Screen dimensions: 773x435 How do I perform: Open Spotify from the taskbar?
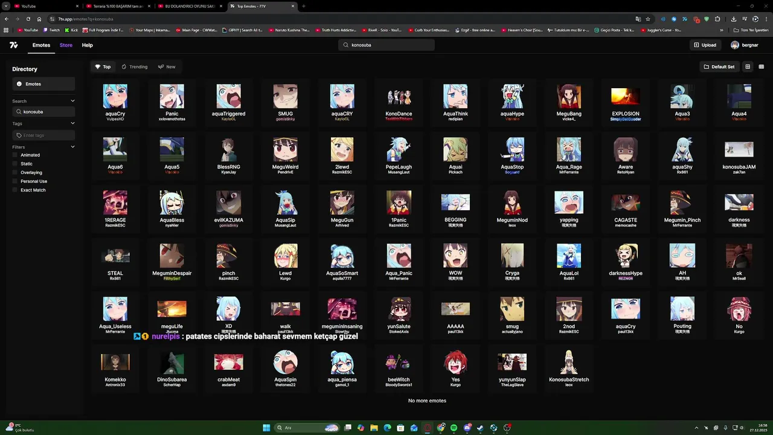click(x=454, y=428)
